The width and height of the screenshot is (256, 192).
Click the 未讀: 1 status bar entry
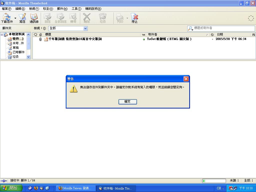tap(234, 180)
